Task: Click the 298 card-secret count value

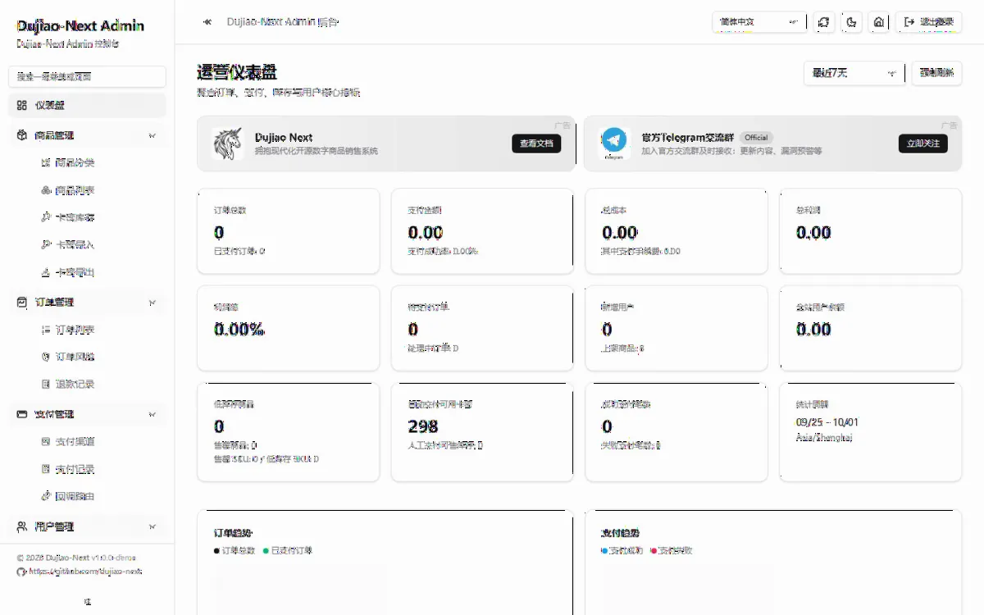Action: point(423,426)
